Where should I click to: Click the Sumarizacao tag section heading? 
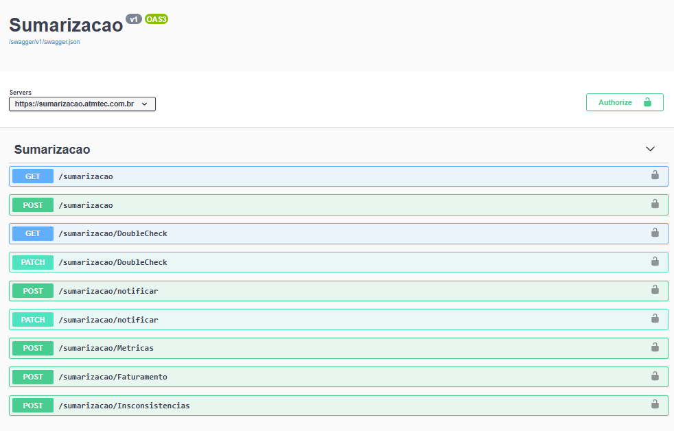pos(52,150)
